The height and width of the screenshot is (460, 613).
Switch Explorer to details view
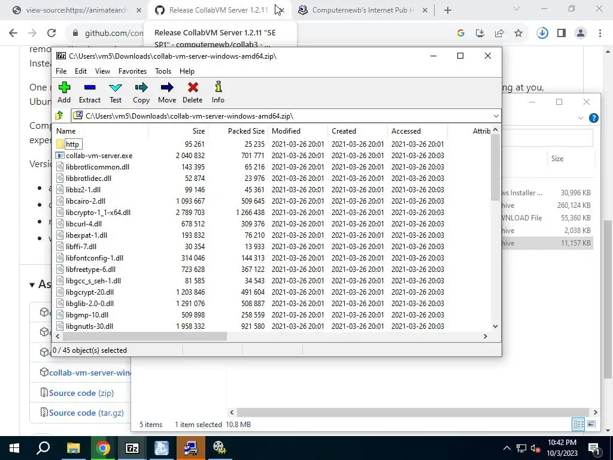tap(579, 424)
